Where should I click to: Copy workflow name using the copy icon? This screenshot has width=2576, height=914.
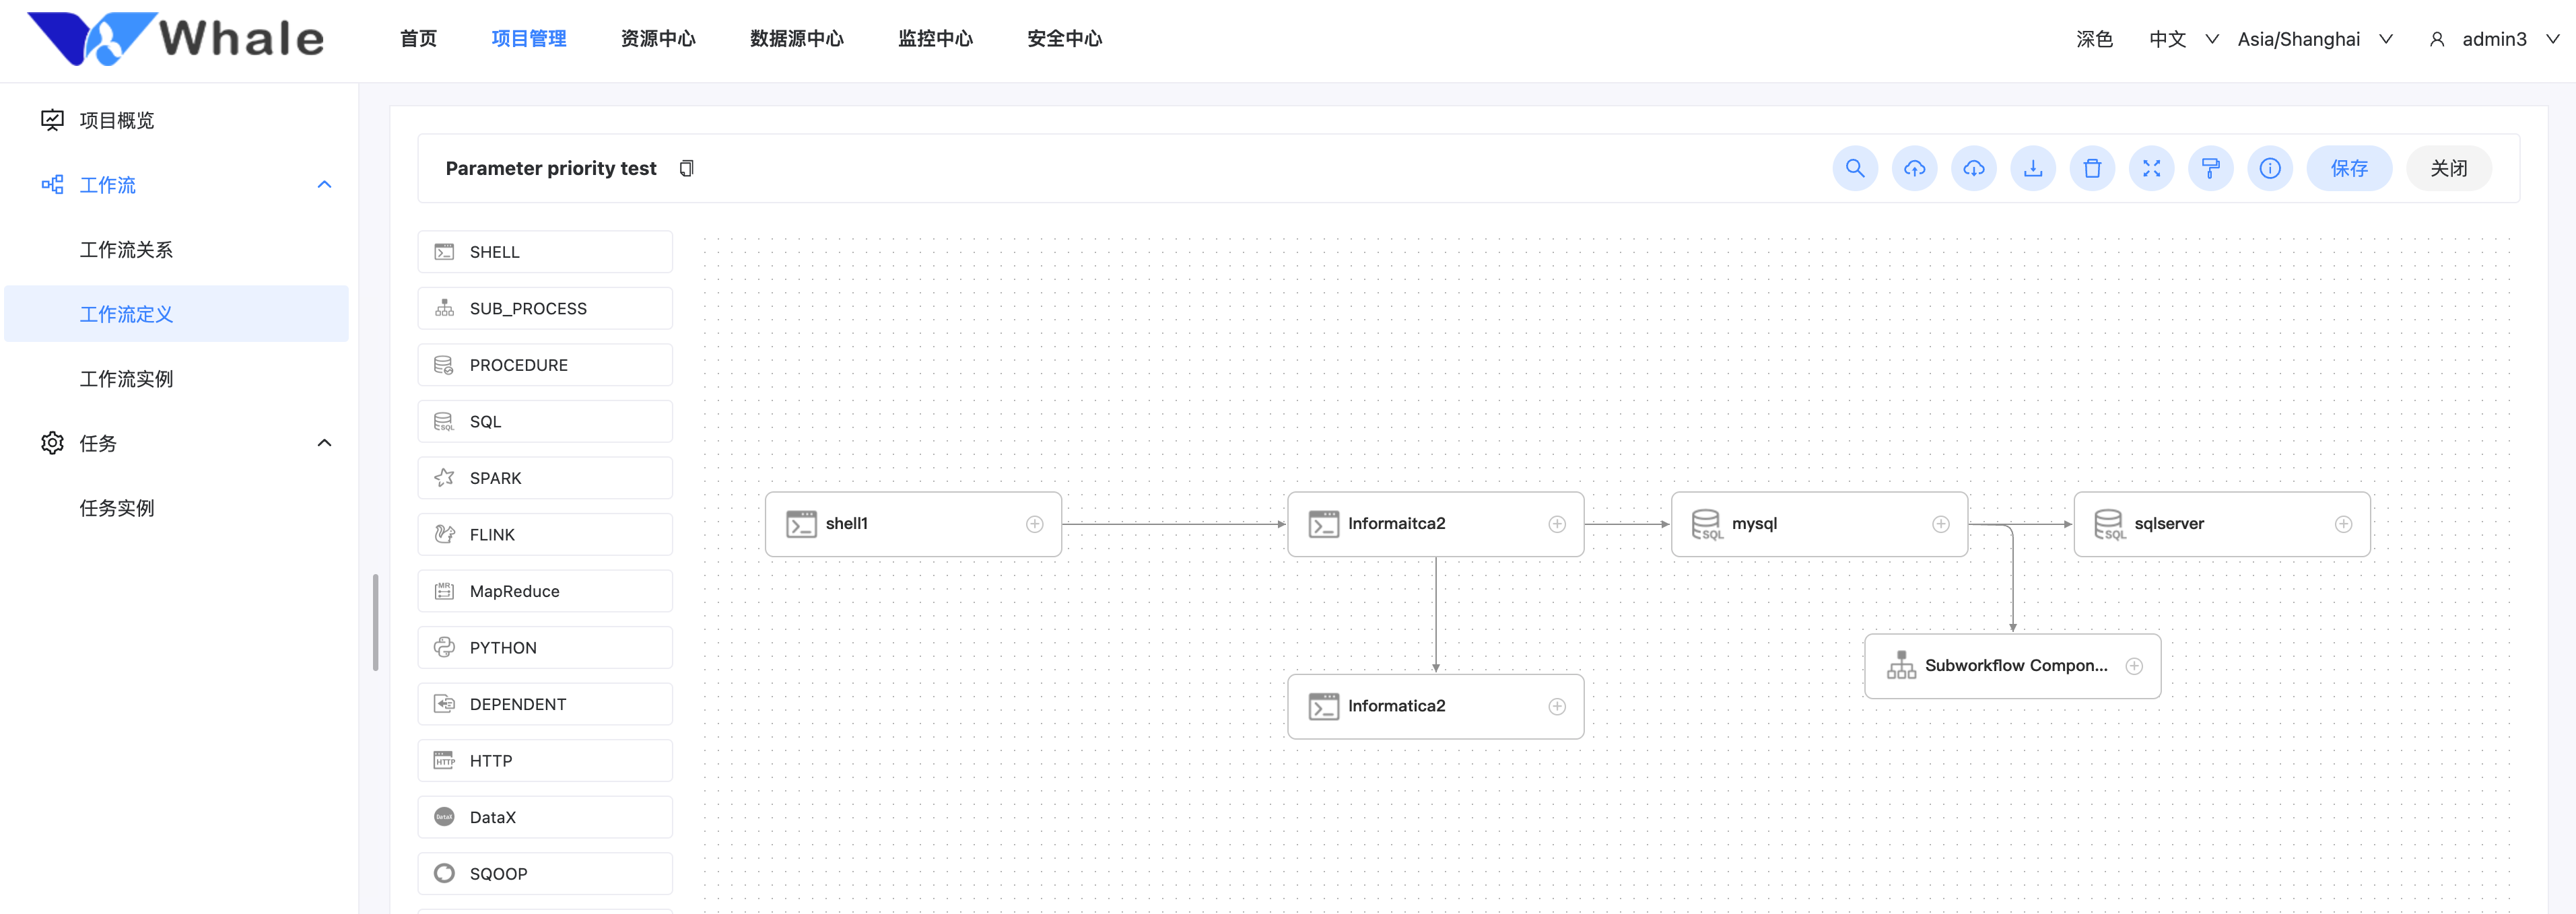(686, 168)
